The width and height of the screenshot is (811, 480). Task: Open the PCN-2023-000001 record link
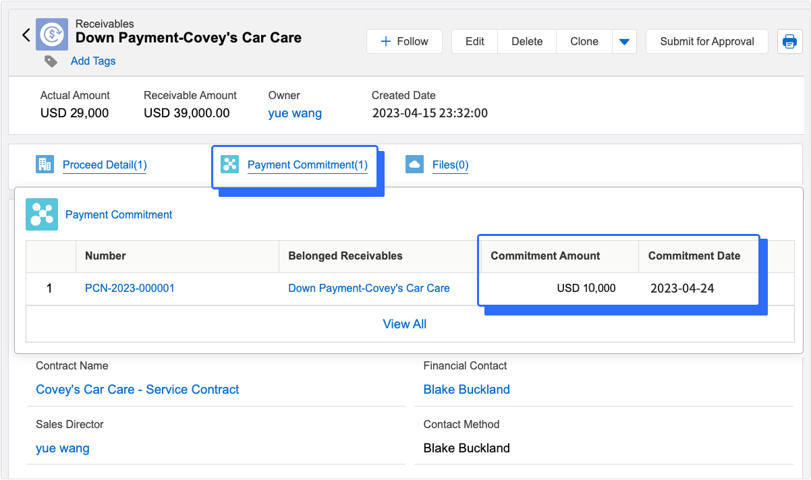[x=130, y=288]
